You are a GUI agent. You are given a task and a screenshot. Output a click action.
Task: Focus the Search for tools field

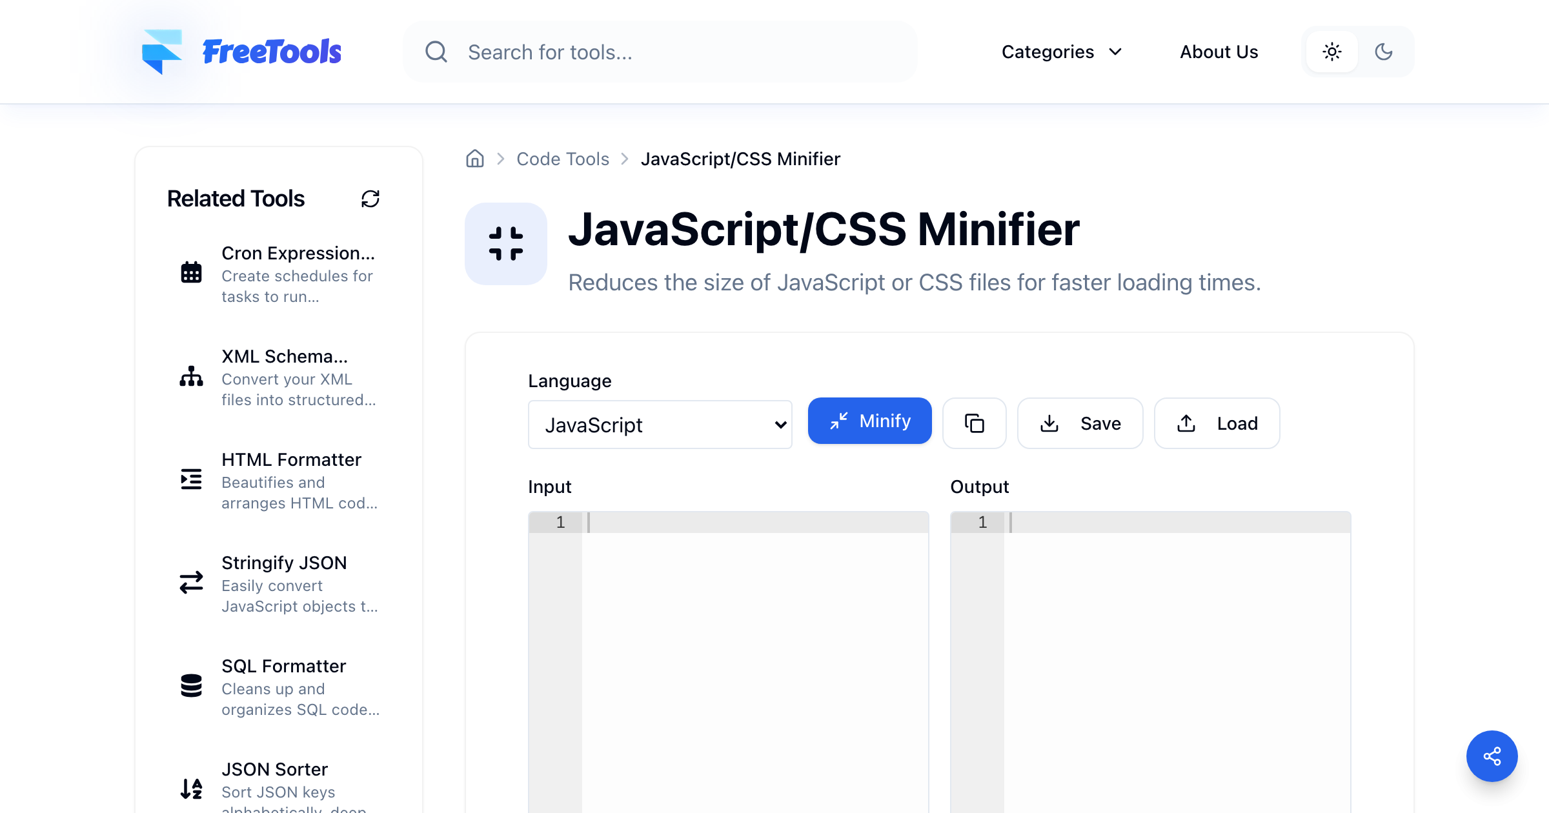[x=660, y=52]
